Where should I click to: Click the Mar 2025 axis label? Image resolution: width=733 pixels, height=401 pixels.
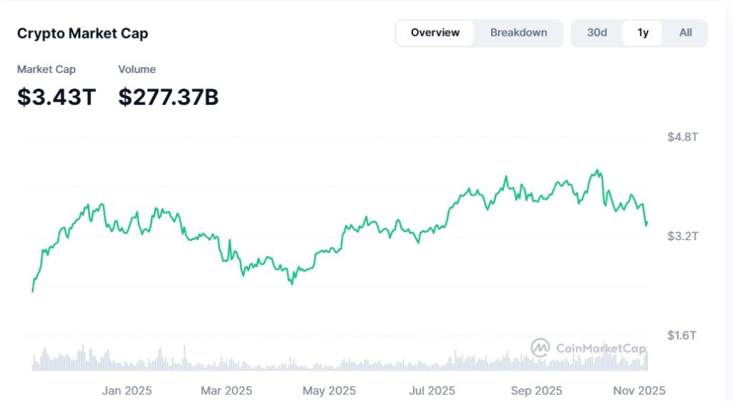(226, 391)
